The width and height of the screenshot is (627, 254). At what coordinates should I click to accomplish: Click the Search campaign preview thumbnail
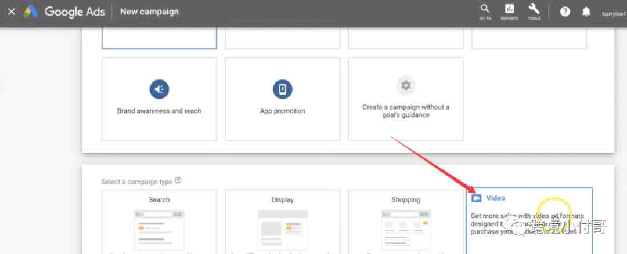(159, 230)
